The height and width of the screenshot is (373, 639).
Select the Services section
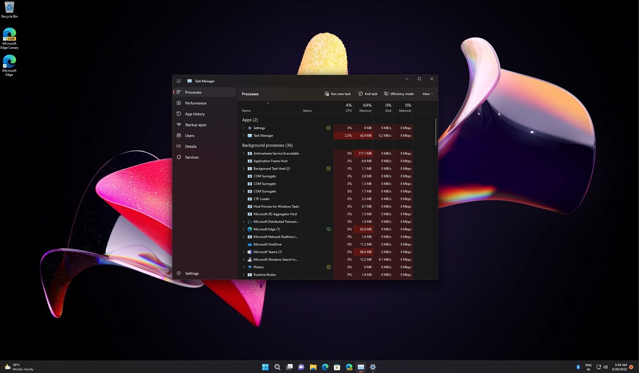click(192, 157)
